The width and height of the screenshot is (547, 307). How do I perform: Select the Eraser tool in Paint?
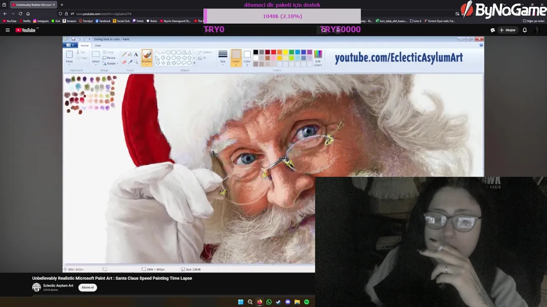click(124, 62)
